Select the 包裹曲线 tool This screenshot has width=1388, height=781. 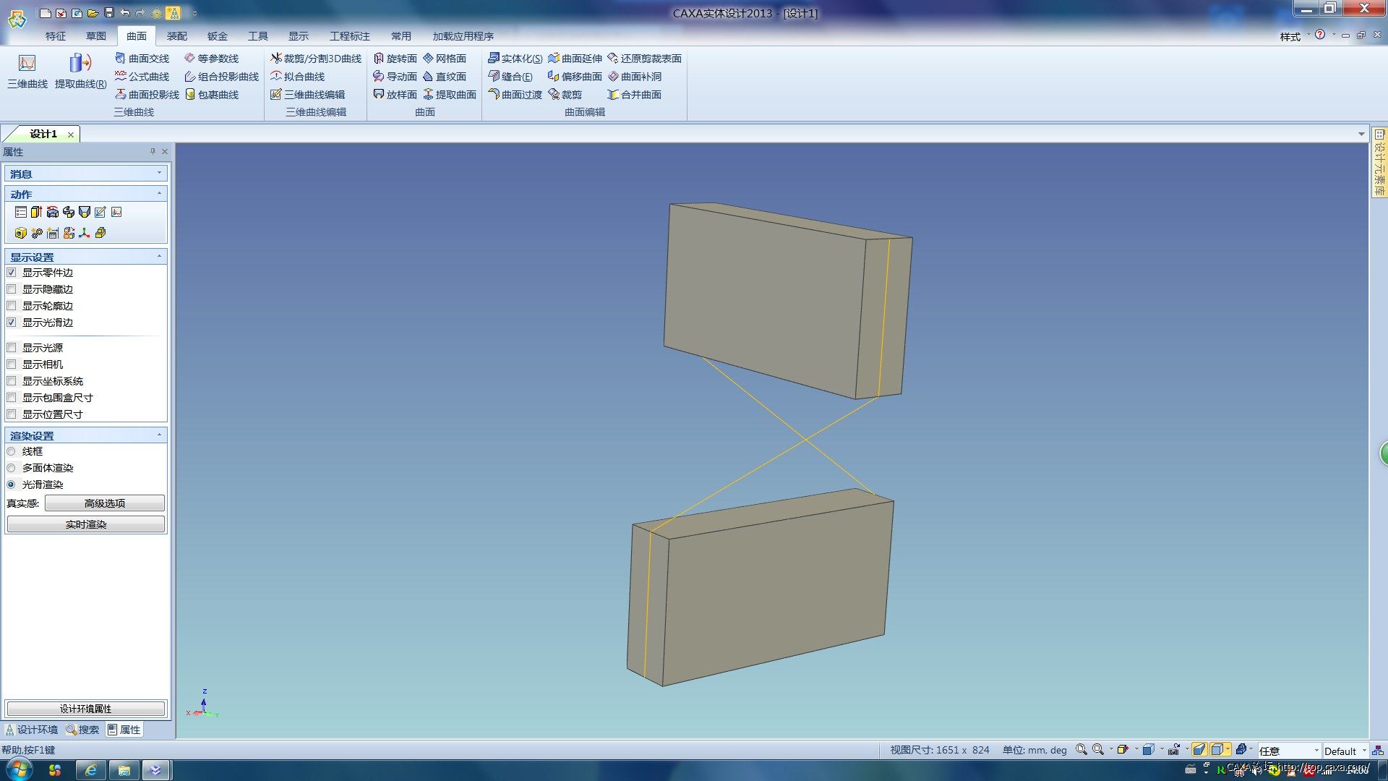coord(211,95)
